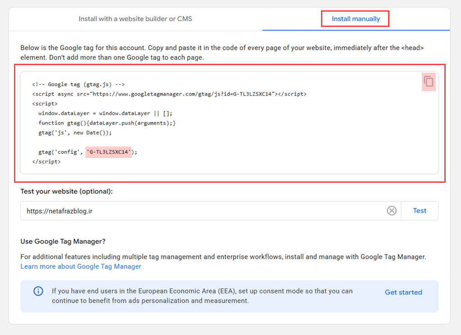Click the EEA consent mode notice text

(x=202, y=295)
